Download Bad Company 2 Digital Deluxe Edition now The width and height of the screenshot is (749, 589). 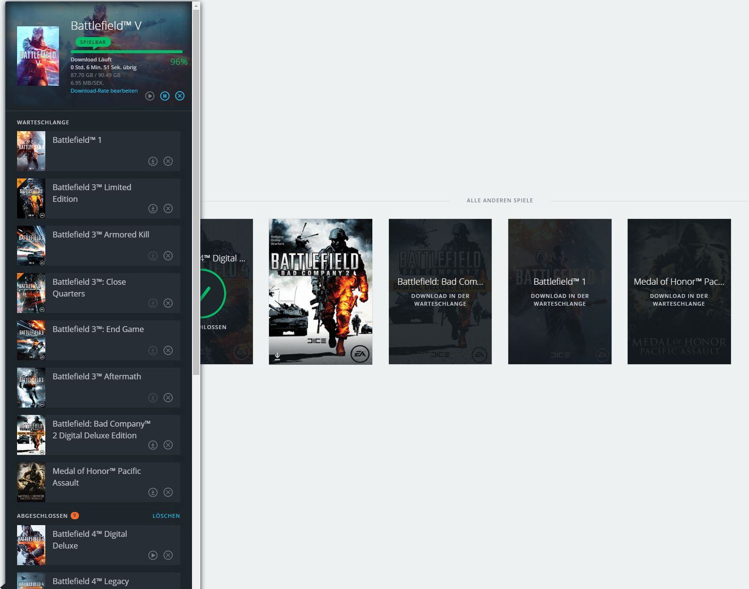point(153,445)
